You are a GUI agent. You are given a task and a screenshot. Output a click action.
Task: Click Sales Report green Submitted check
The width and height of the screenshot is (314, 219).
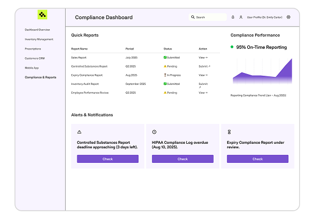pos(165,57)
